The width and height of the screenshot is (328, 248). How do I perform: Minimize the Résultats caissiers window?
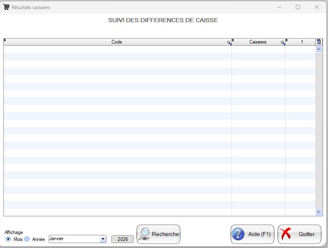tap(279, 7)
